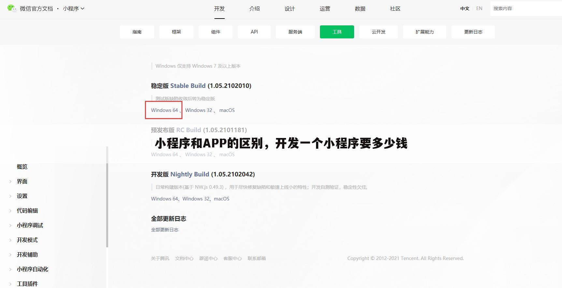Open the 客服中心 footer link
562x288 pixels.
[x=232, y=258]
